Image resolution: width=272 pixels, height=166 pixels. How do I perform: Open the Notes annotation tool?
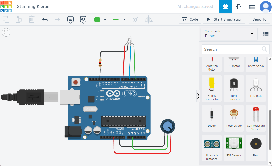71,20
